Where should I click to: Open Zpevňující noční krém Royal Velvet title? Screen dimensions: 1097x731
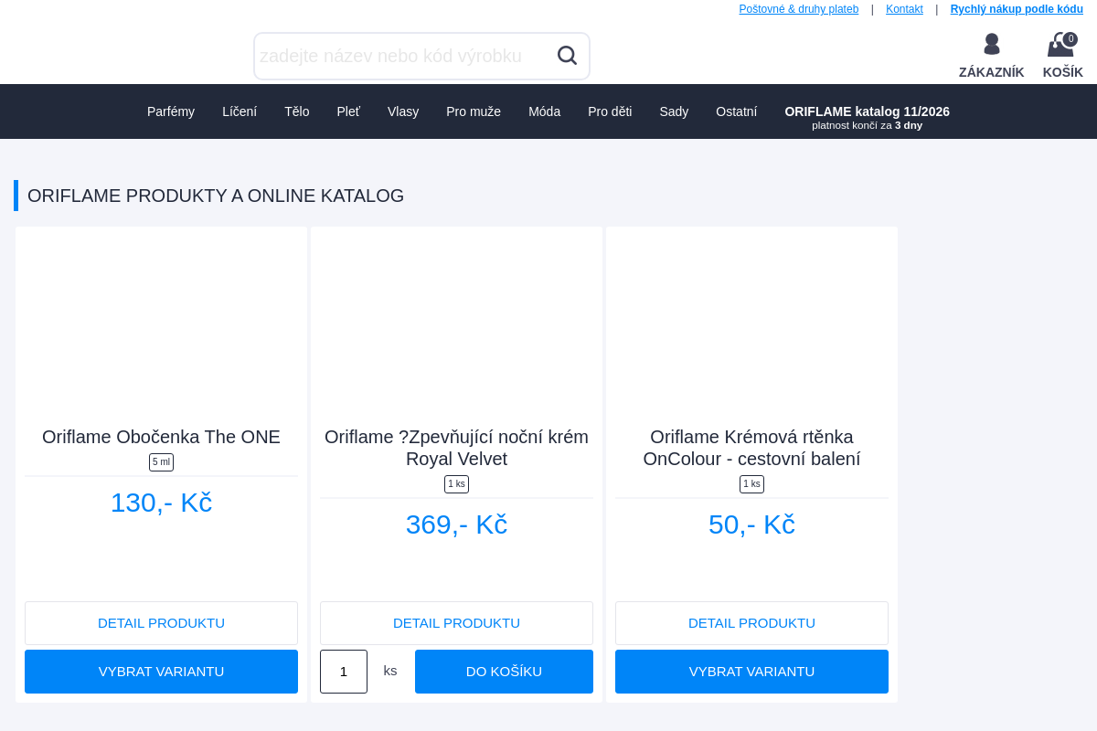(456, 448)
